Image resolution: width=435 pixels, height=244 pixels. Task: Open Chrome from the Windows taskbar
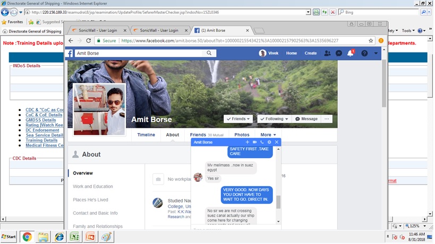[27, 237]
